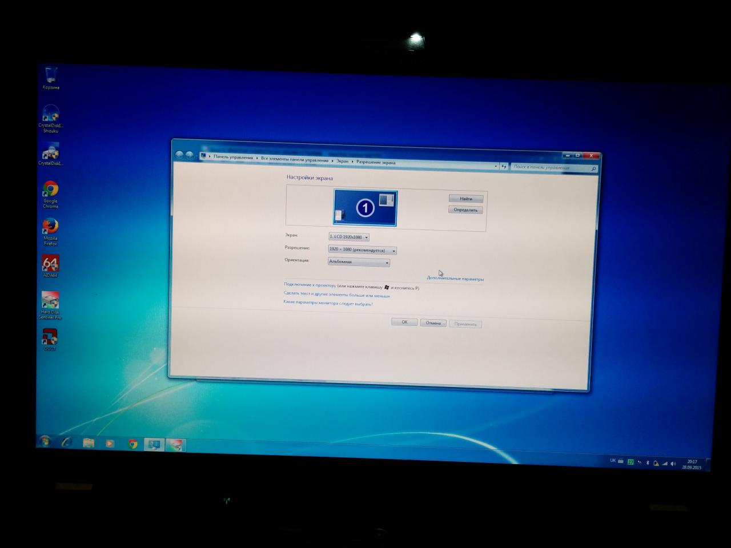Select the monitor 1 preview thumbnail
The image size is (731, 548).
pyautogui.click(x=365, y=208)
